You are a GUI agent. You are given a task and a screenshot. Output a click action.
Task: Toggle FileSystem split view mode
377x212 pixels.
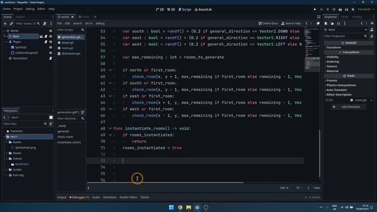point(51,117)
